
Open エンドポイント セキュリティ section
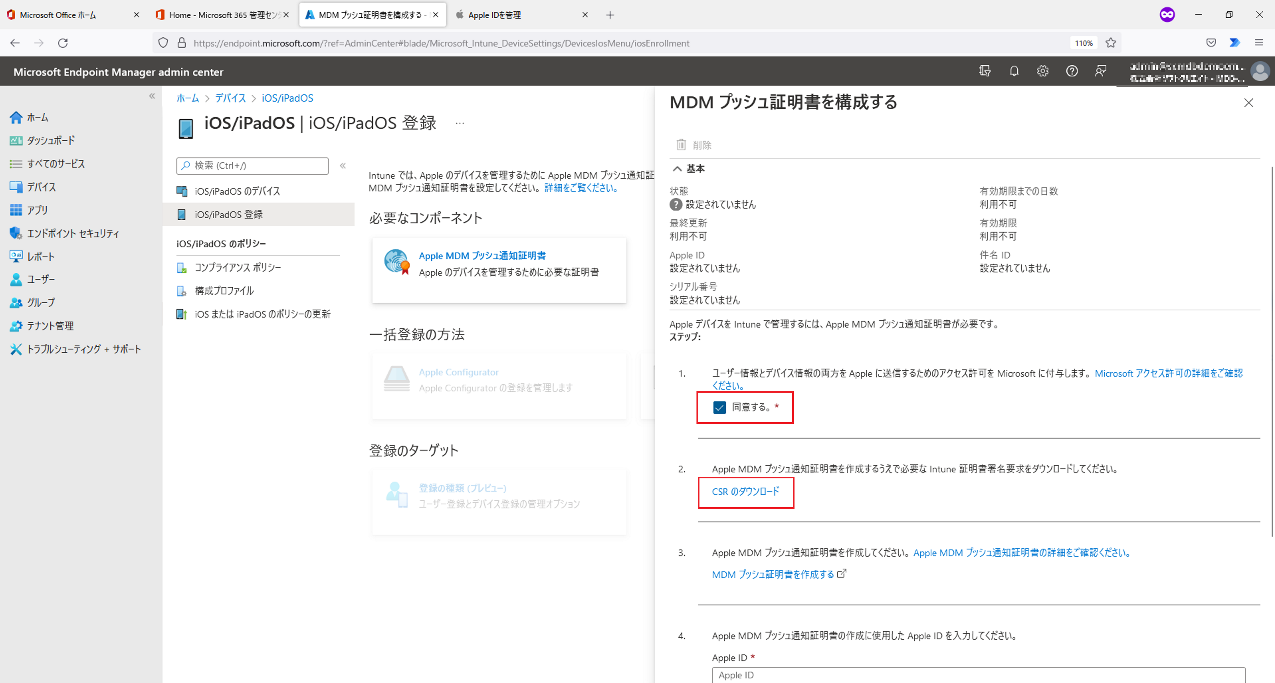(65, 234)
